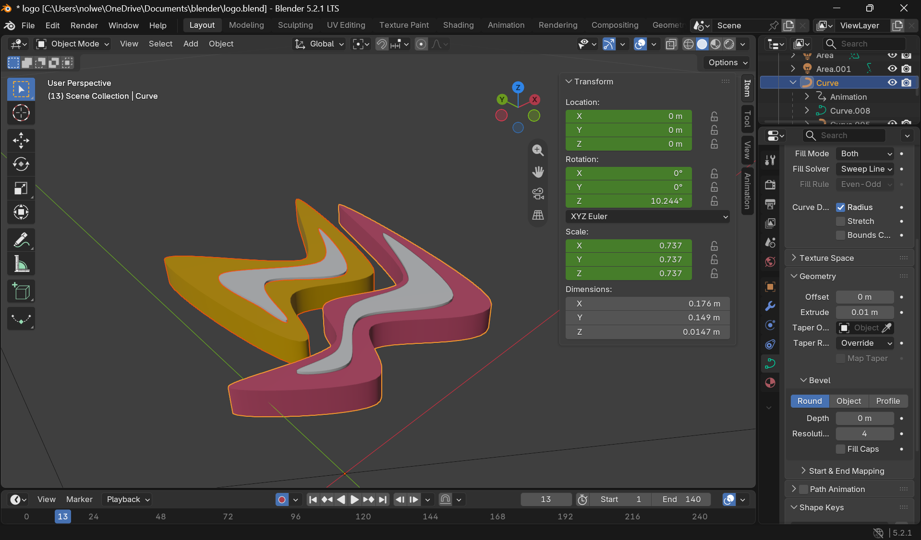Hide Area.001 in the outliner

[892, 69]
